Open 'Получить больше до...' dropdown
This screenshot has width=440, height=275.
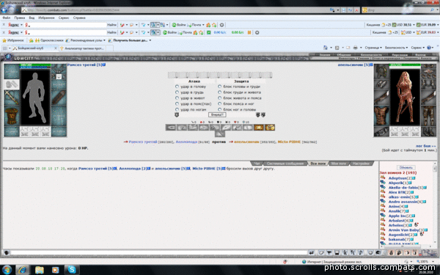(130, 40)
